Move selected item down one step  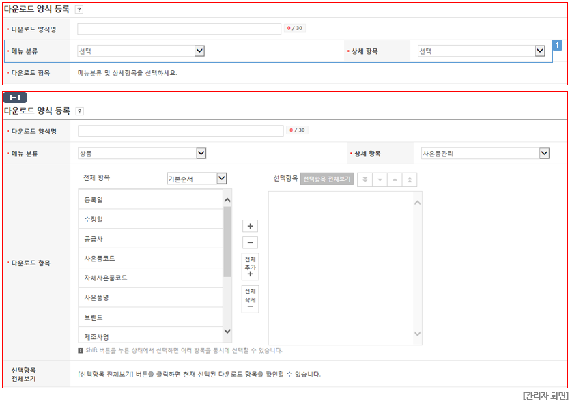380,179
